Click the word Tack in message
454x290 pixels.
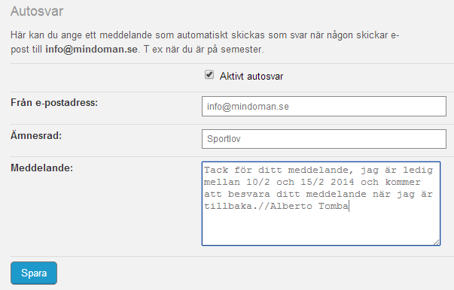(216, 170)
